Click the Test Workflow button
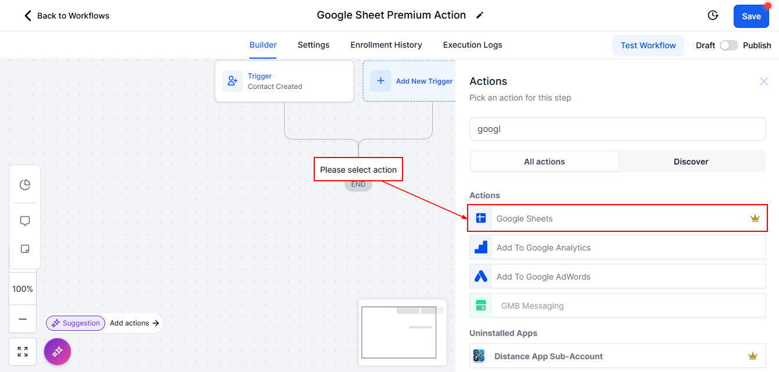 pos(648,45)
